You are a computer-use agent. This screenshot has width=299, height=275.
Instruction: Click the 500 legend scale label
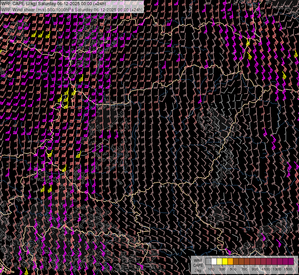pyautogui.click(x=233, y=269)
